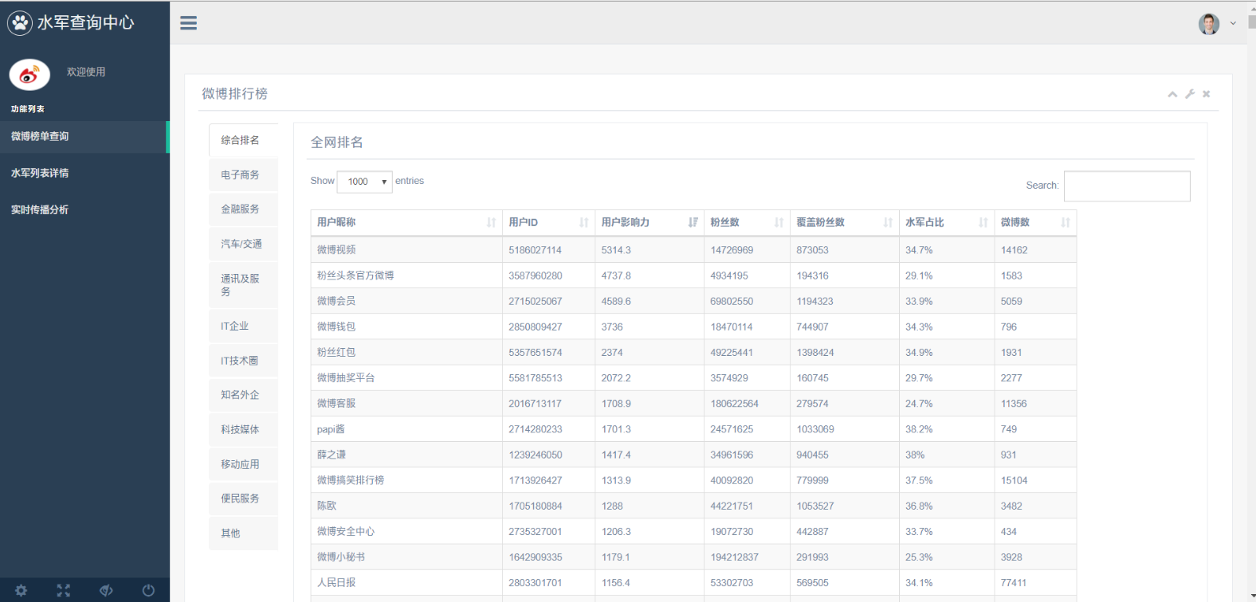Open the user profile avatar
This screenshot has width=1256, height=602.
point(1209,24)
